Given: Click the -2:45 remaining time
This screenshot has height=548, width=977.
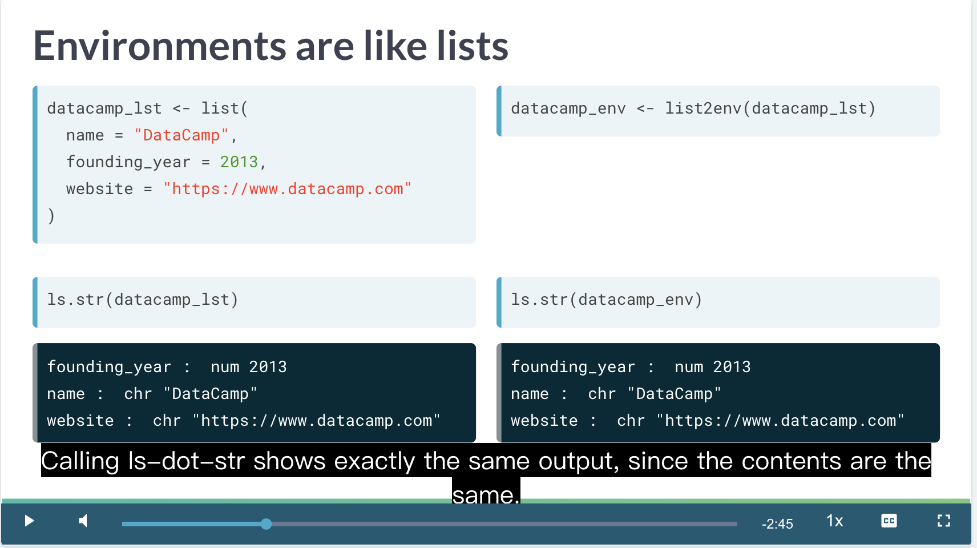Looking at the screenshot, I should [x=777, y=524].
